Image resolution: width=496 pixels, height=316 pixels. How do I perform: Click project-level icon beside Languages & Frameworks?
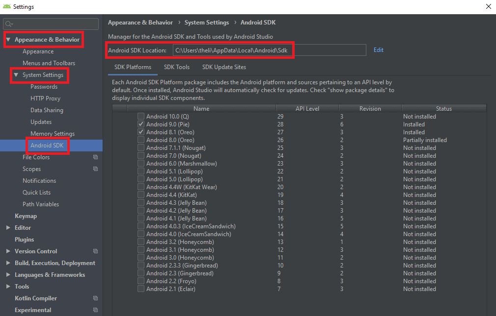95,275
